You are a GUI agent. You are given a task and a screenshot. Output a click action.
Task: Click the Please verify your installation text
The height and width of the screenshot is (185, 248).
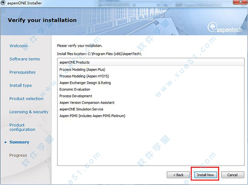tap(79, 46)
